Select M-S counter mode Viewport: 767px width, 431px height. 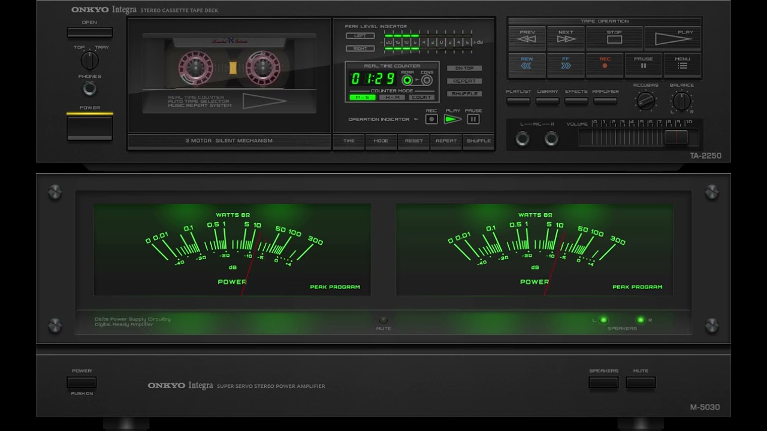tap(362, 97)
